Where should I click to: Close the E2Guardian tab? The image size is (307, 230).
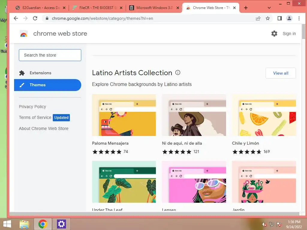[x=64, y=8]
